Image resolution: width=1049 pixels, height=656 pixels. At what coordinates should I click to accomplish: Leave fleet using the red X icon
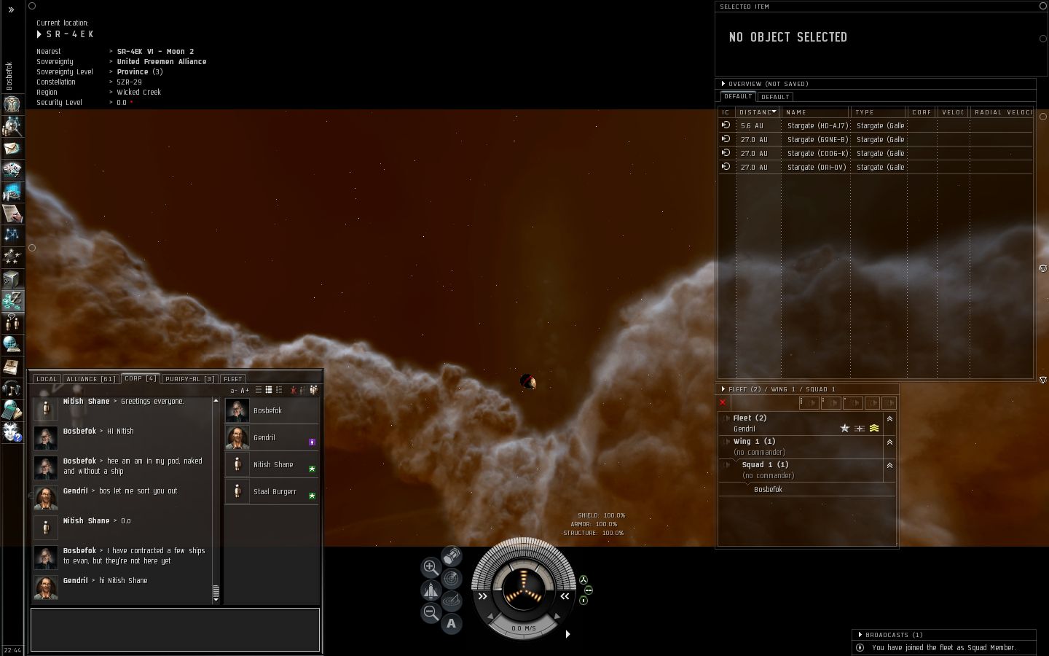pyautogui.click(x=723, y=402)
